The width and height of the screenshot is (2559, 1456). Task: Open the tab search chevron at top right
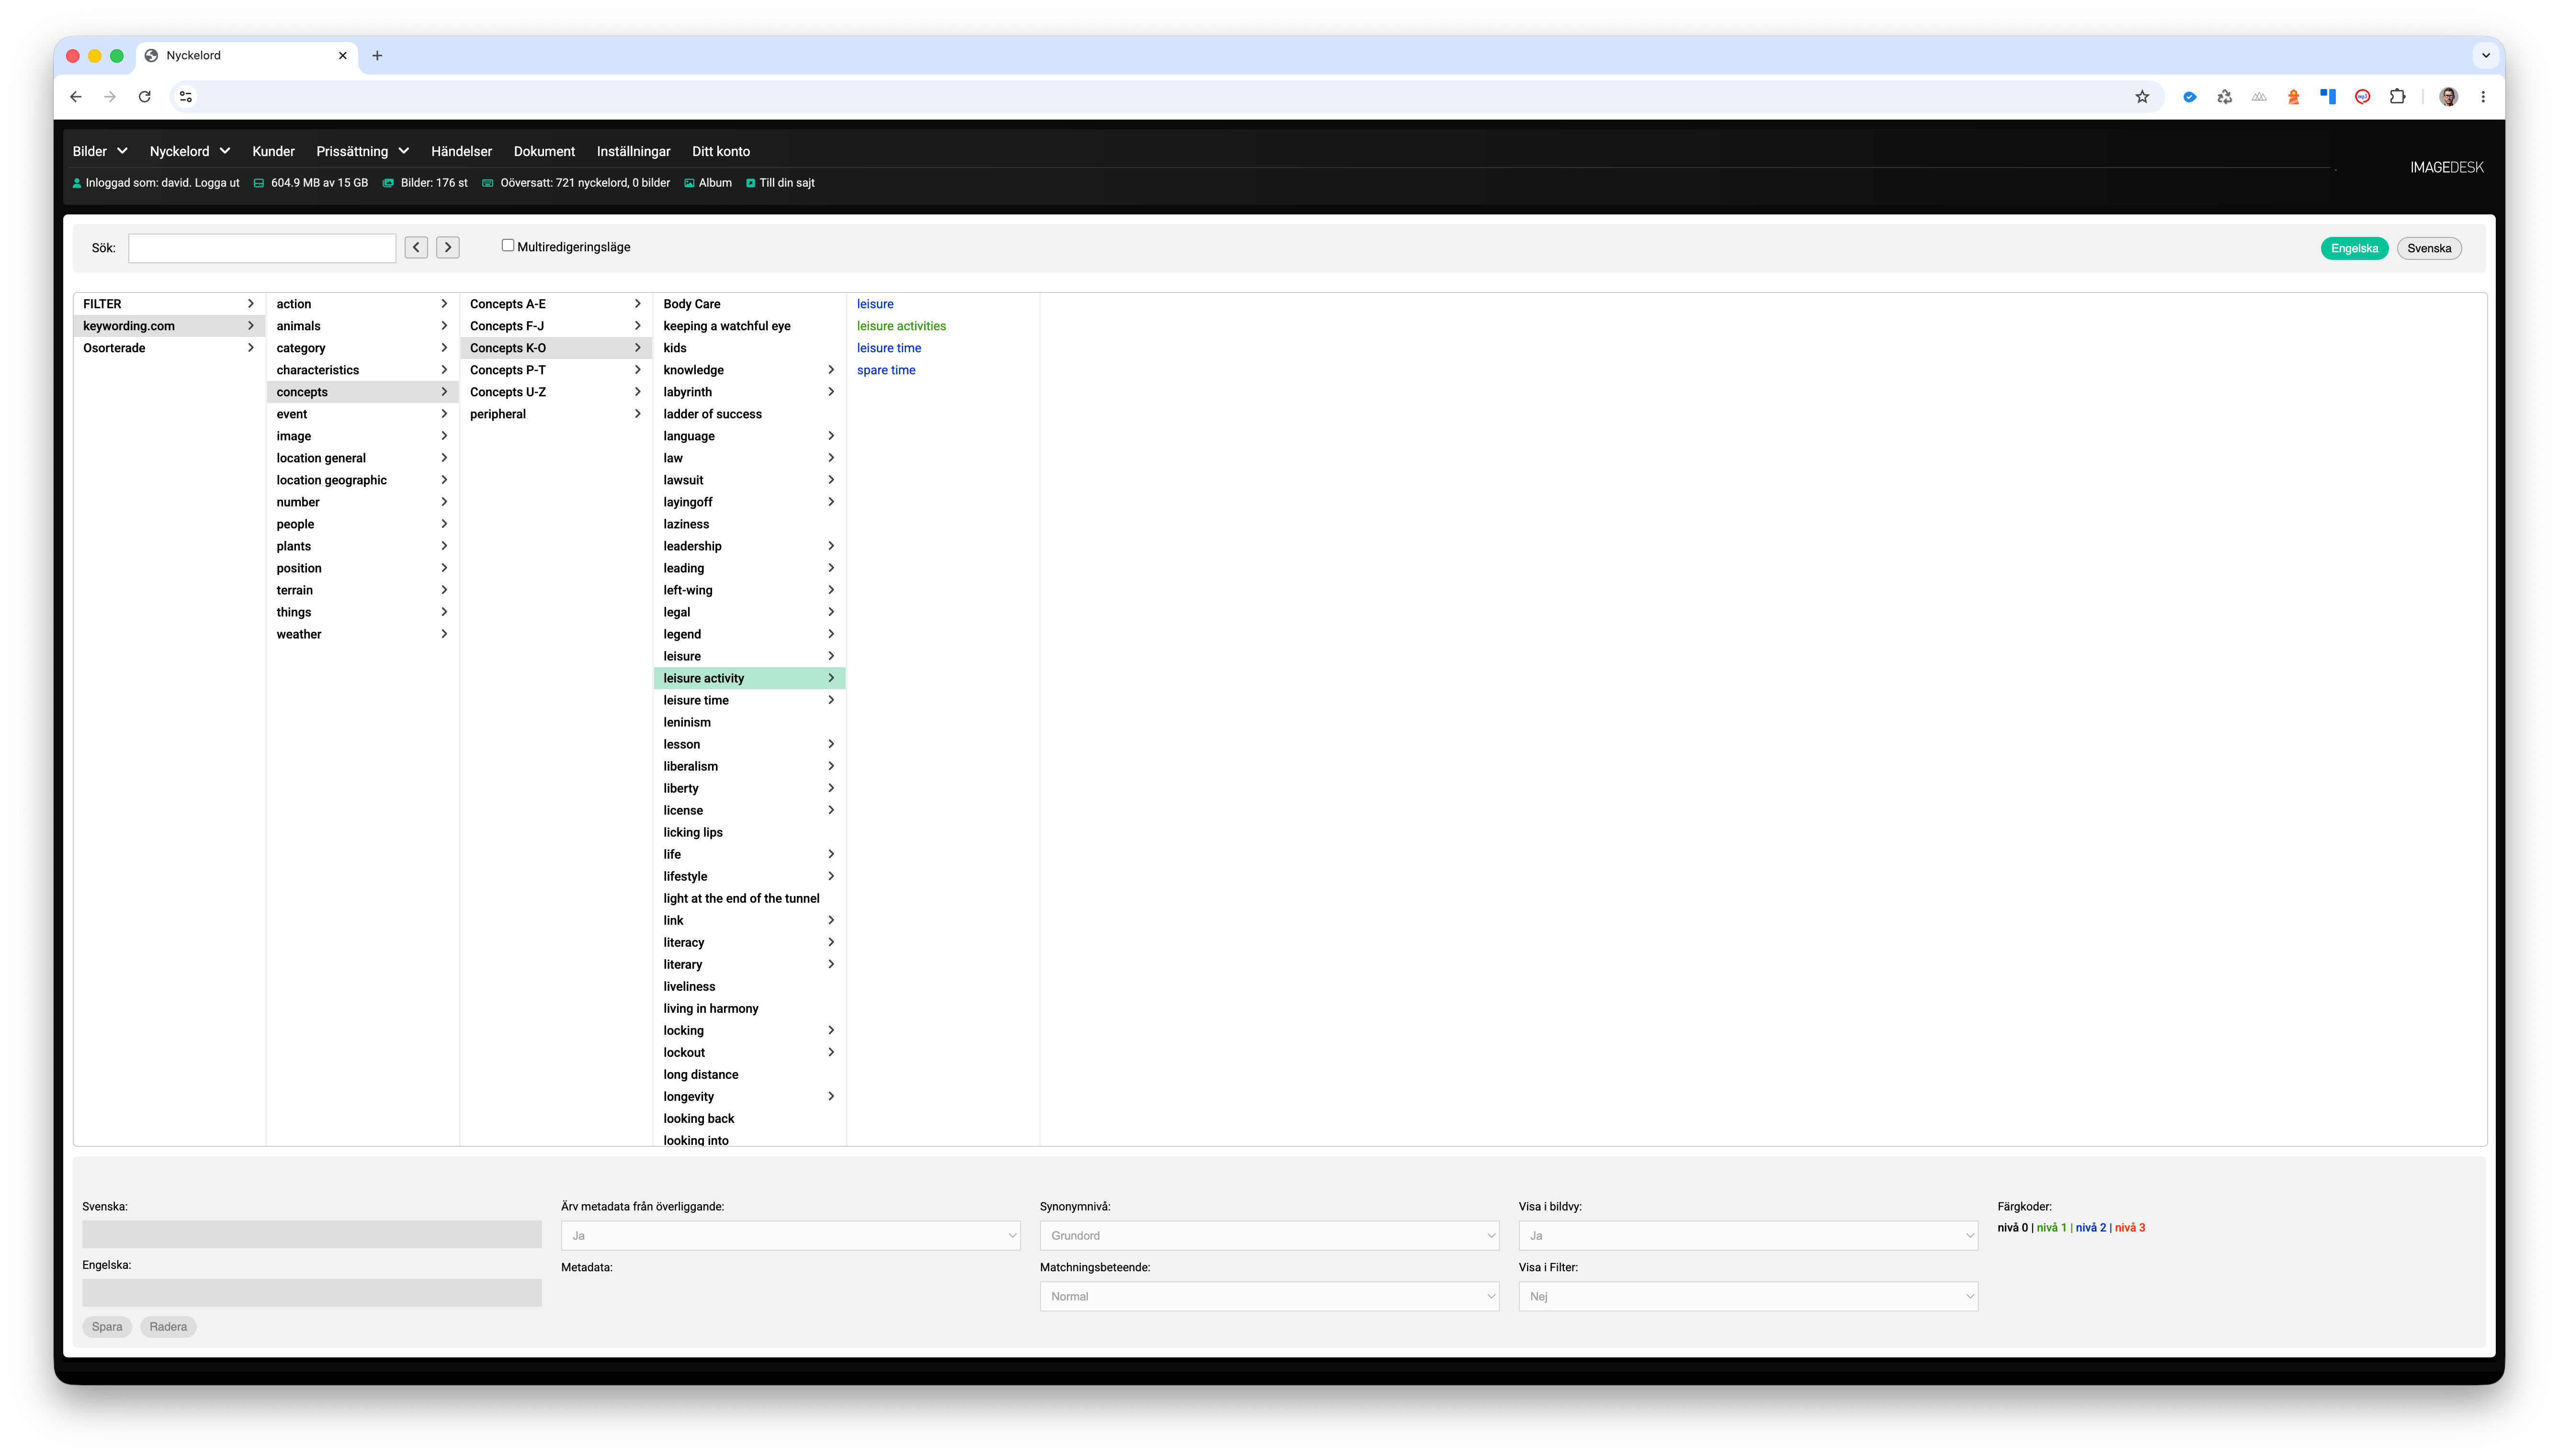click(2485, 56)
